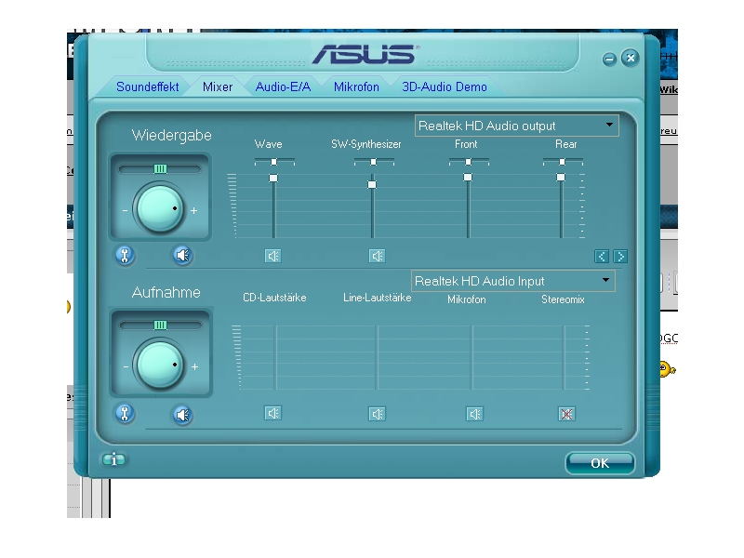Confirm with the OK button
Viewport: 744px width, 558px height.
600,462
